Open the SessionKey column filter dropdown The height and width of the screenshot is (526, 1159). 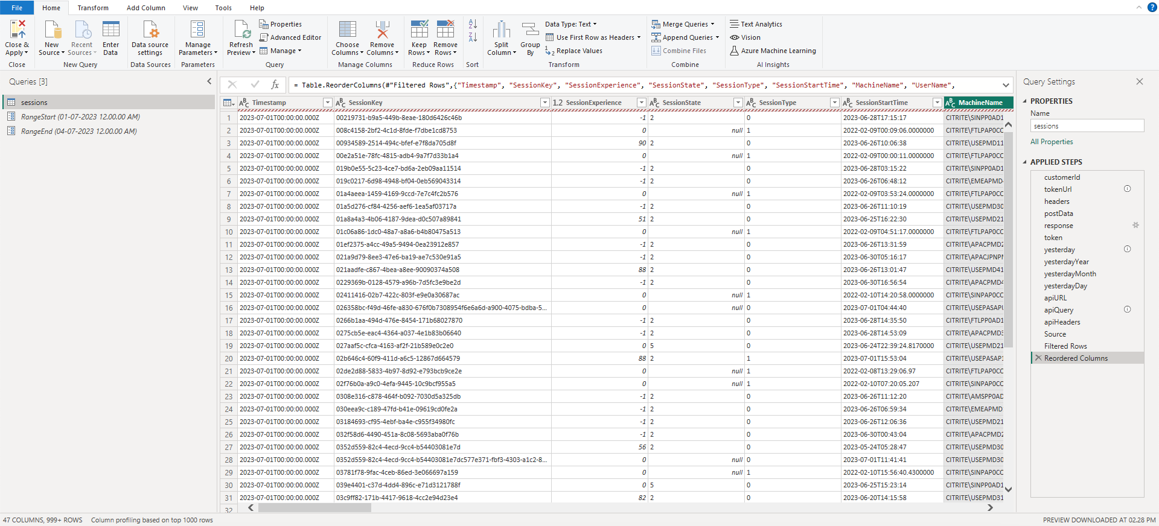[x=544, y=103]
